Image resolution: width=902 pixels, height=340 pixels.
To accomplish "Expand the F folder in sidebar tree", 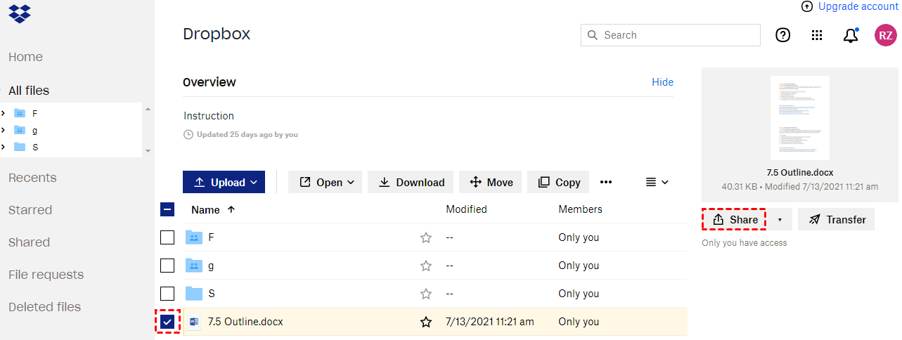I will click(x=4, y=113).
